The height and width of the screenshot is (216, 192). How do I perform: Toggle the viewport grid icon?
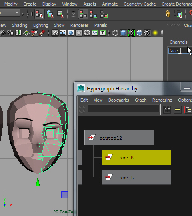click(x=55, y=33)
